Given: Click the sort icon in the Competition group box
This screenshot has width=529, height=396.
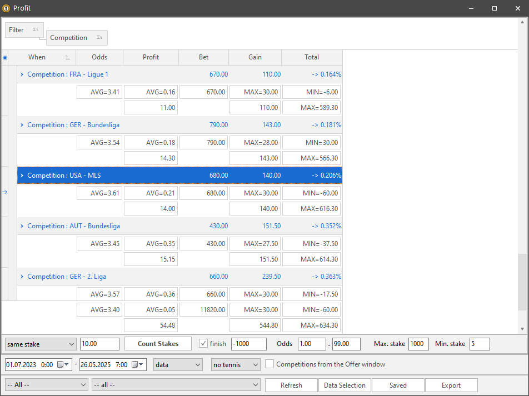Looking at the screenshot, I should (99, 38).
